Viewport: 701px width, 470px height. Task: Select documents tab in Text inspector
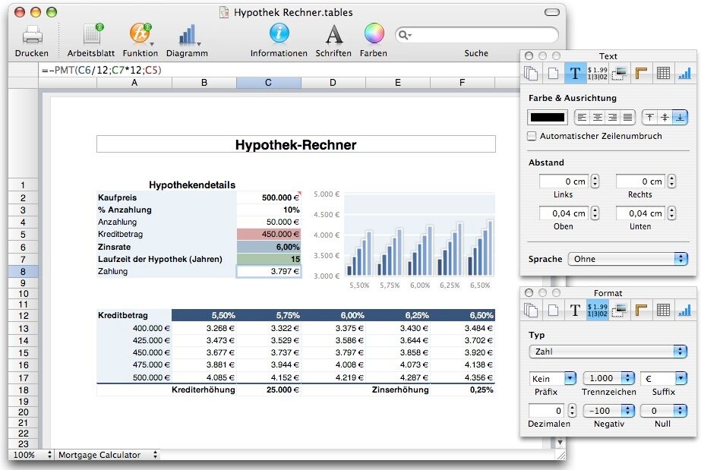(x=531, y=73)
